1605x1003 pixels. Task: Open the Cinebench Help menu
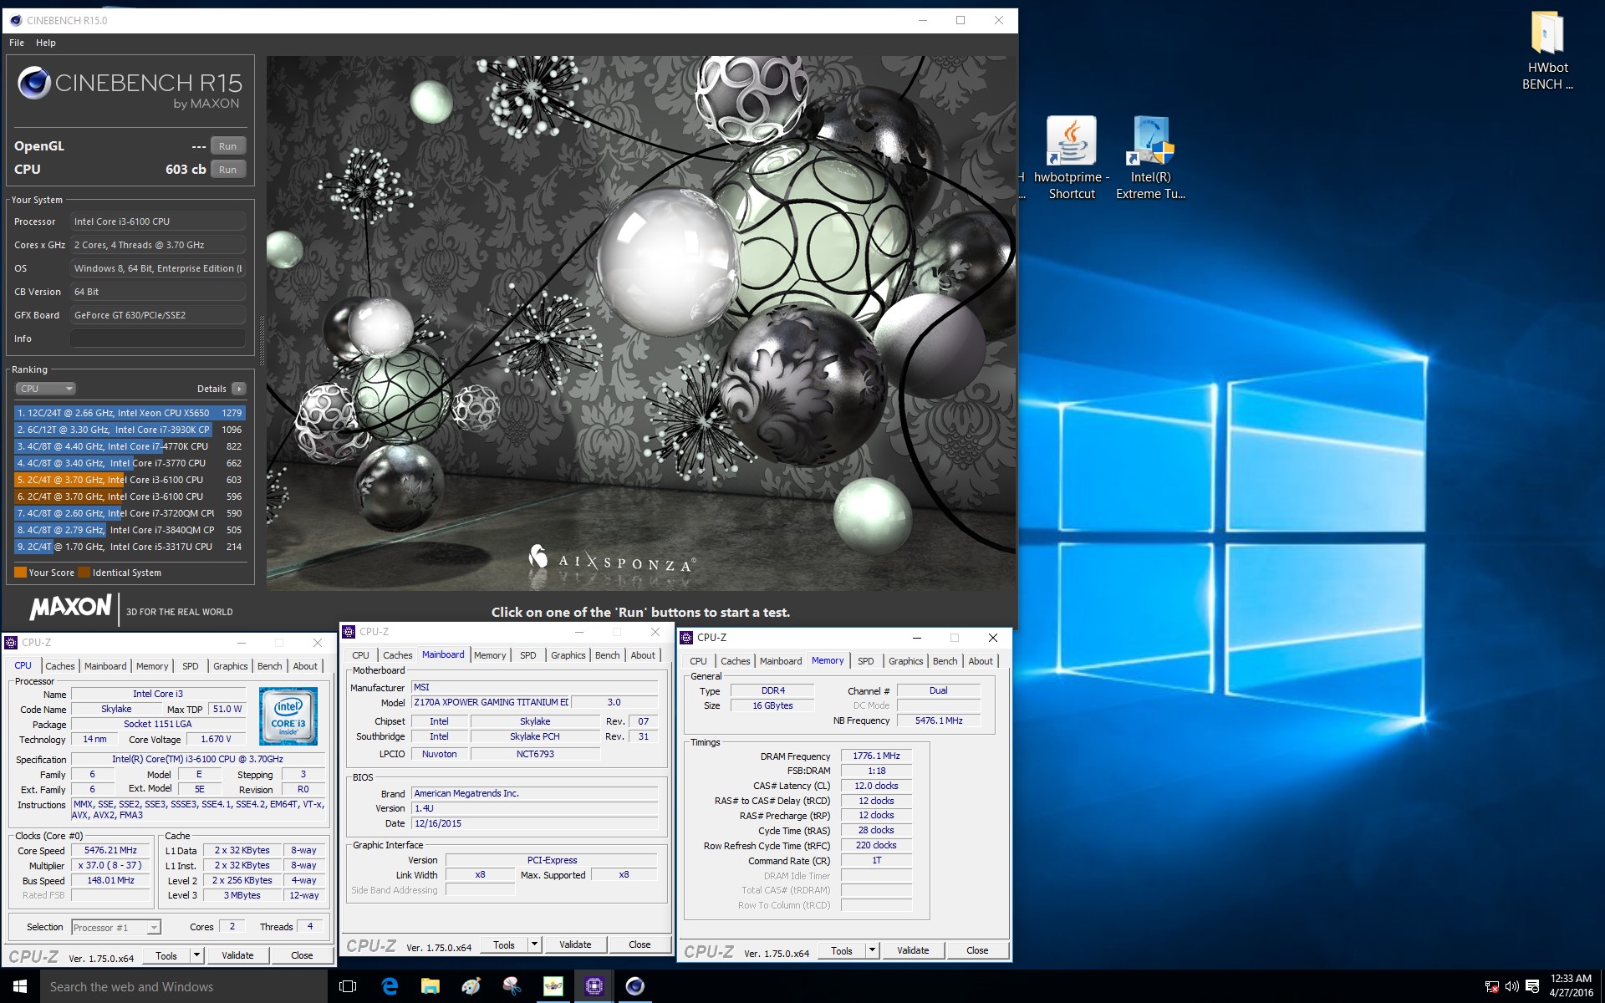coord(46,43)
